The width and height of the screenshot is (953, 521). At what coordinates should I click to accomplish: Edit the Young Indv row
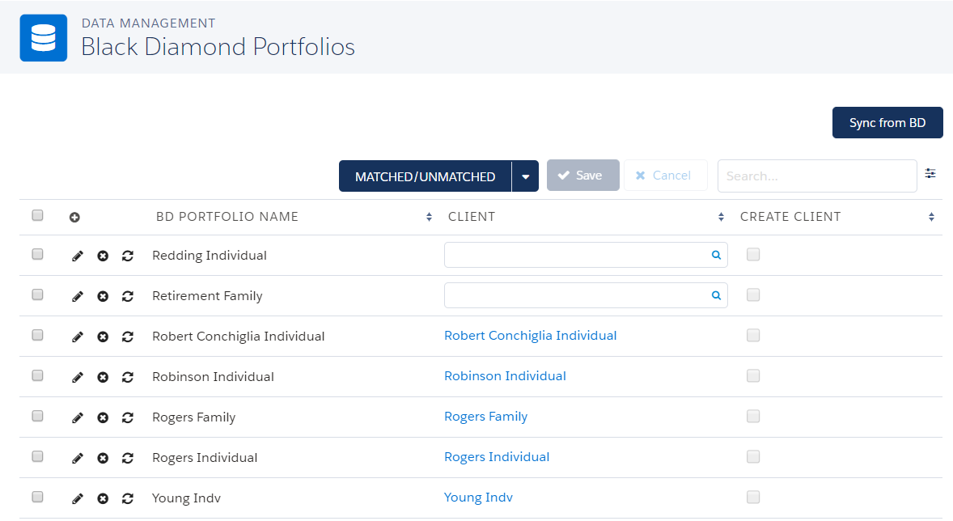tap(77, 498)
